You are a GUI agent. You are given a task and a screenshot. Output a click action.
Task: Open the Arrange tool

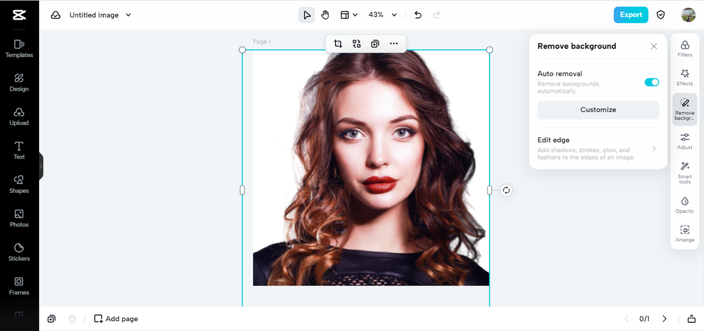(685, 233)
